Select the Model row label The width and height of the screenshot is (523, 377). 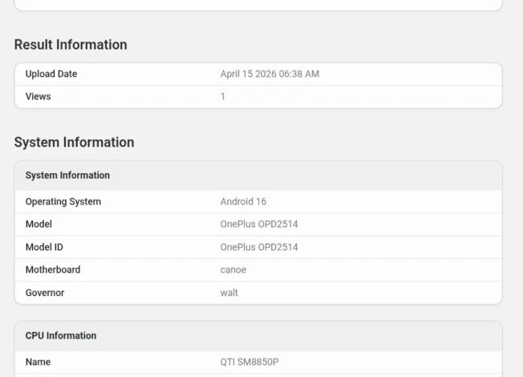point(39,224)
